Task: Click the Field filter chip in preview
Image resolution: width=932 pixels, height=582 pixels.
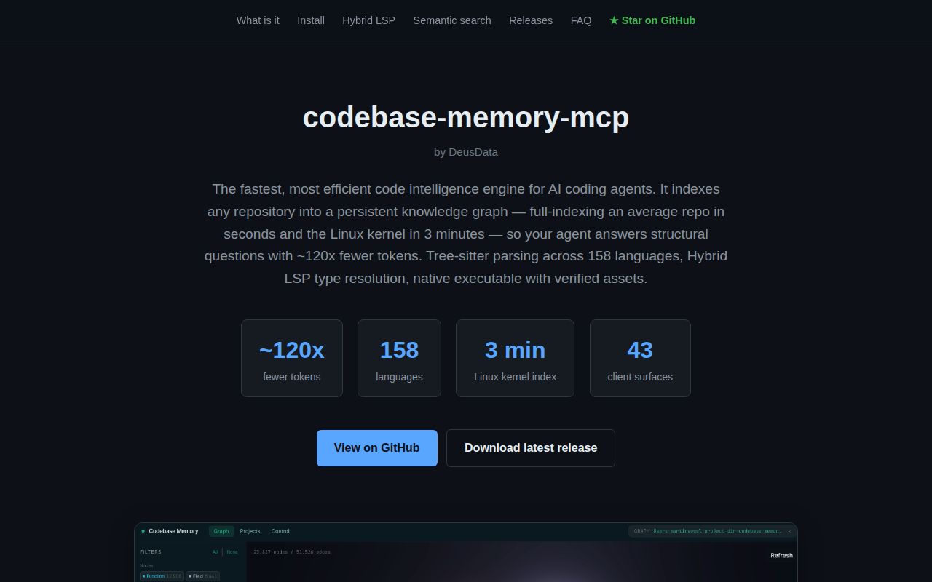Action: [x=202, y=576]
